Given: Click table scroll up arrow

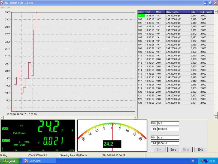Looking at the screenshot, I should tap(216, 11).
